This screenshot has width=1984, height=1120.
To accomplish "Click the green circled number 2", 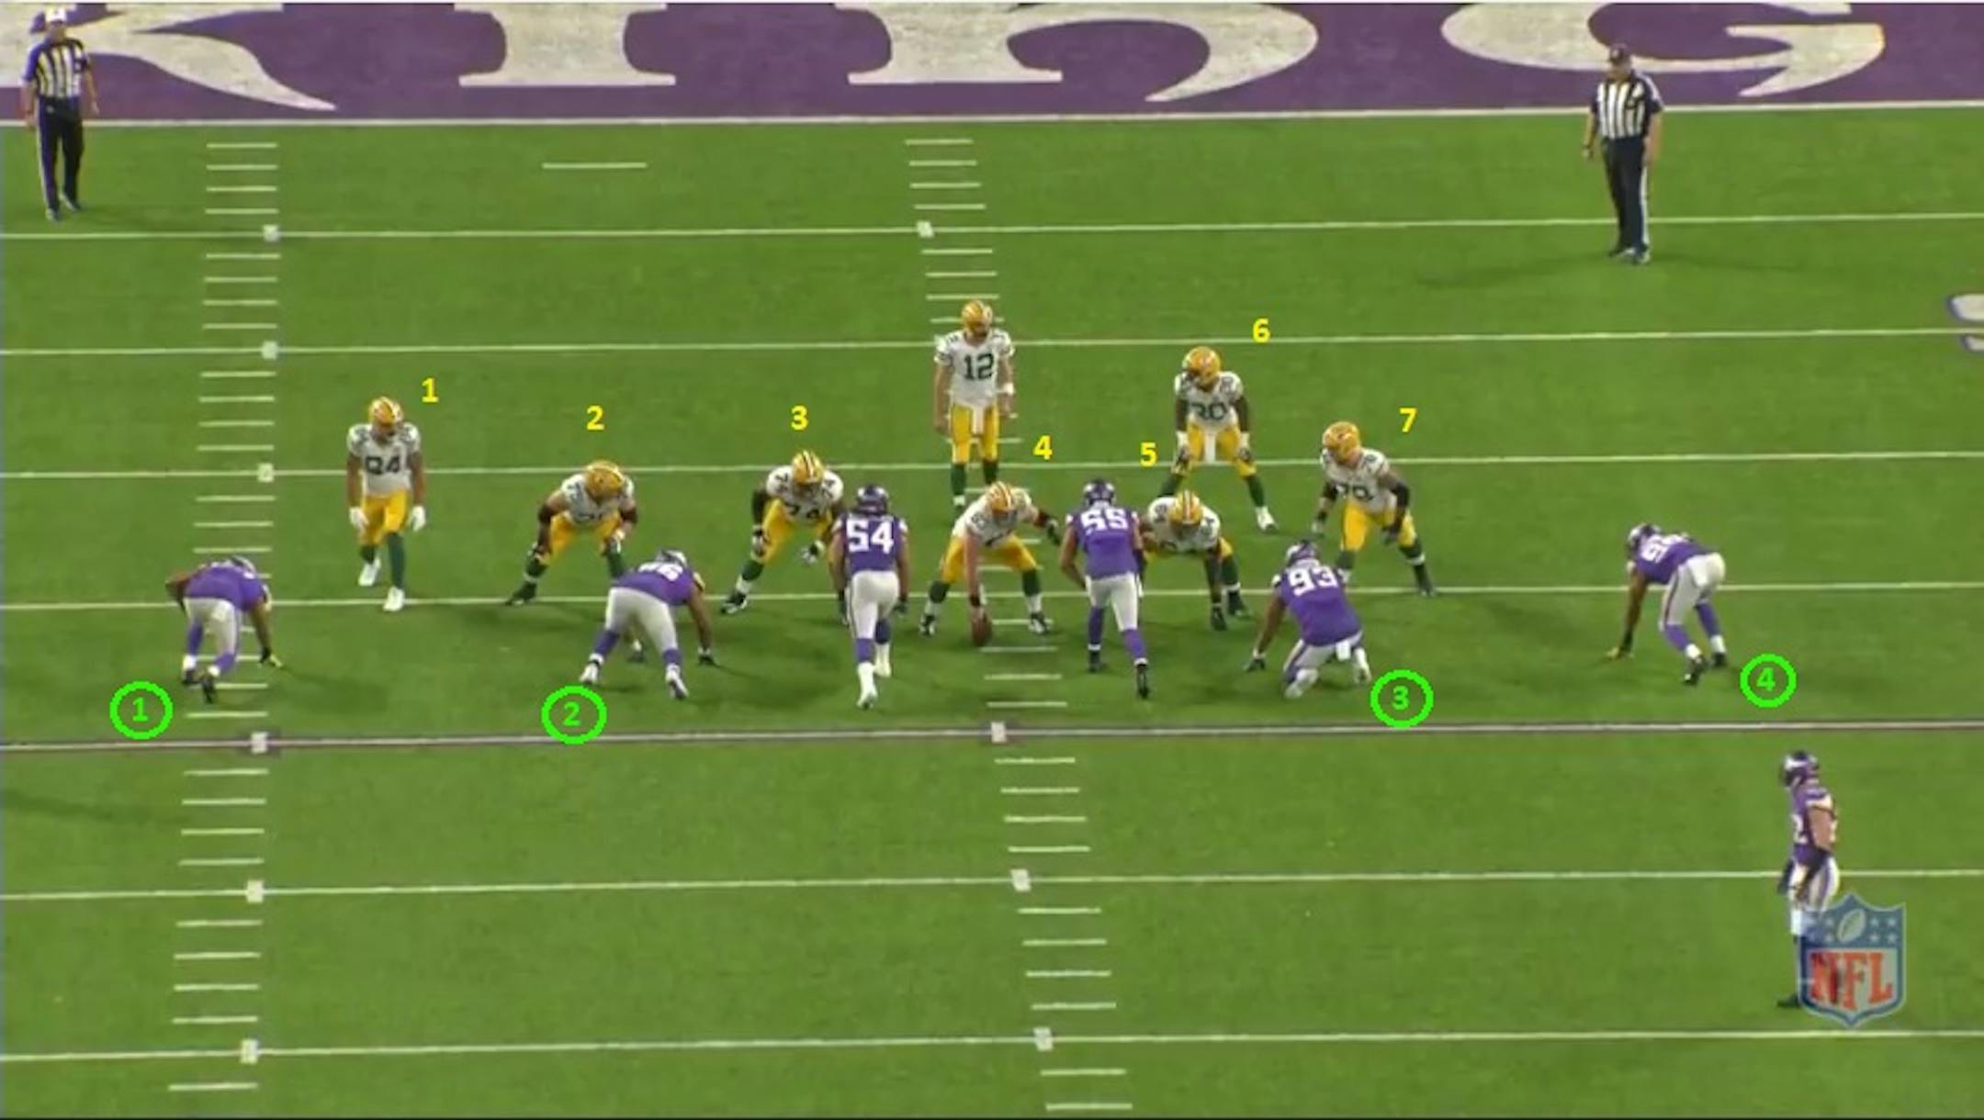I will point(573,715).
